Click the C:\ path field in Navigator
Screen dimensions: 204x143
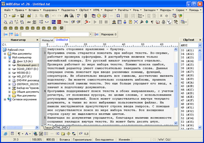click(x=20, y=45)
